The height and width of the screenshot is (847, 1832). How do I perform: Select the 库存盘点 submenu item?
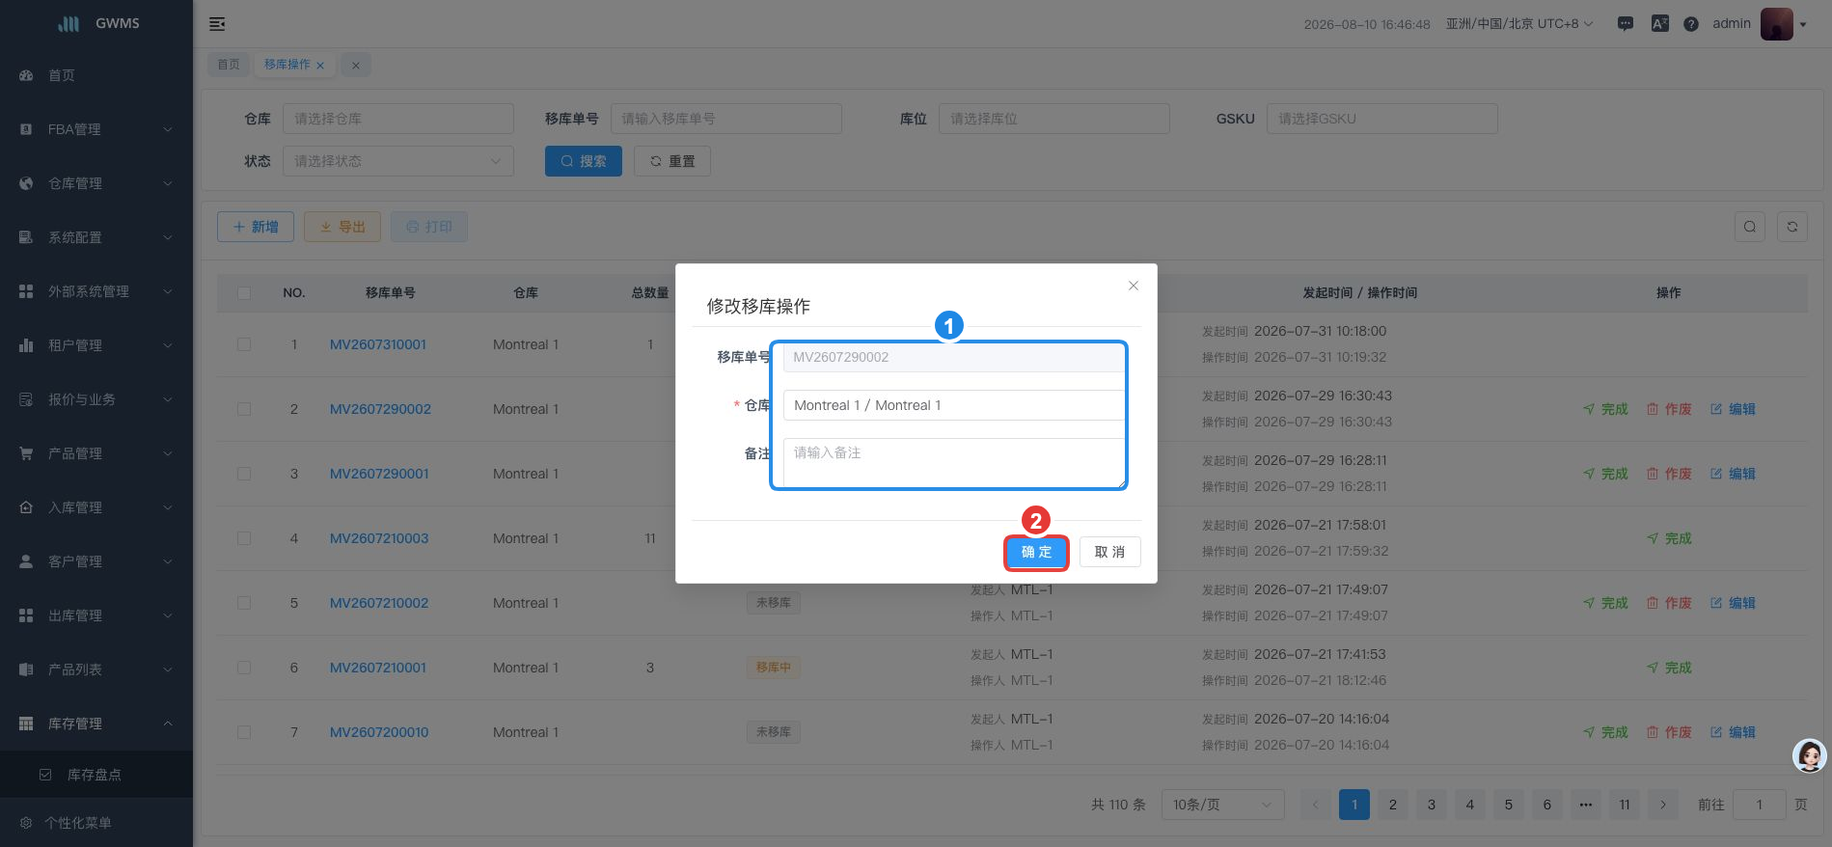(96, 775)
